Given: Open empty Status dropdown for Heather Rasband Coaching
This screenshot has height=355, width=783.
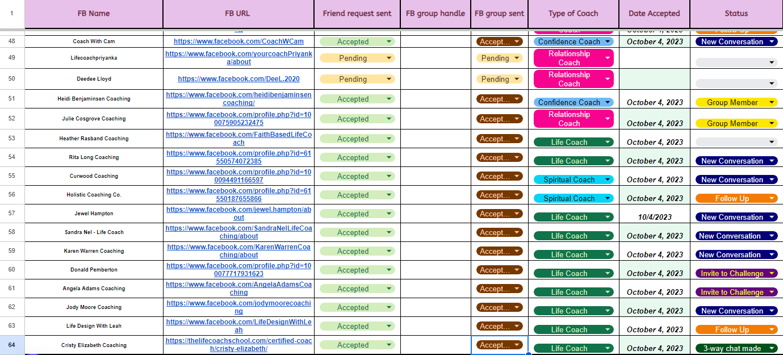Looking at the screenshot, I should pos(736,142).
